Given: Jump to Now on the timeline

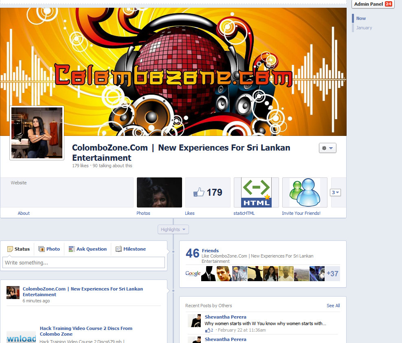Looking at the screenshot, I should coord(361,18).
